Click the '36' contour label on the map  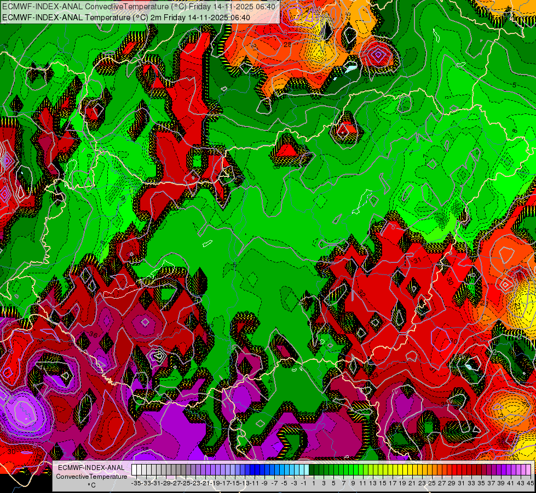coord(93,335)
